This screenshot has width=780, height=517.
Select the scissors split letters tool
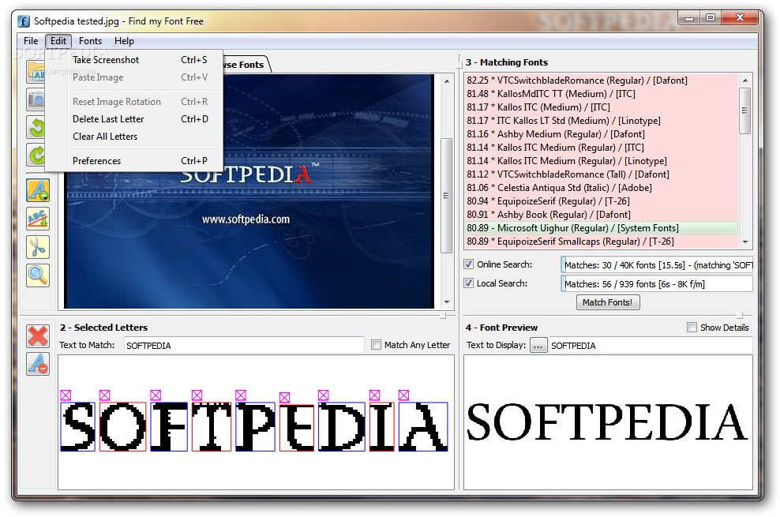click(38, 247)
